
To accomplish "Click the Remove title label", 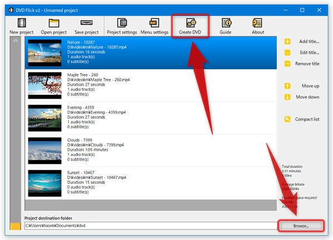I will tap(307, 63).
